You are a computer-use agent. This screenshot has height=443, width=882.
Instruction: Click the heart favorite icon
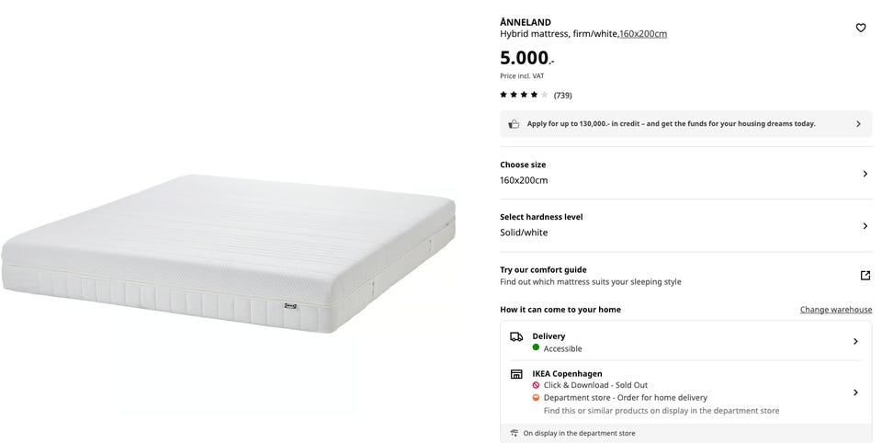861,28
